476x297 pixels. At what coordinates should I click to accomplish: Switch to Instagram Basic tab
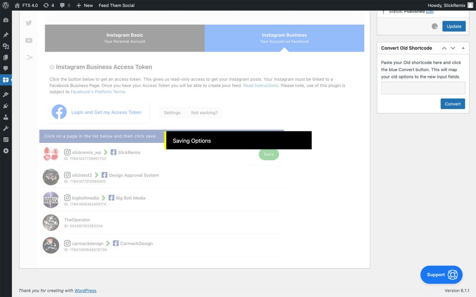tap(125, 38)
